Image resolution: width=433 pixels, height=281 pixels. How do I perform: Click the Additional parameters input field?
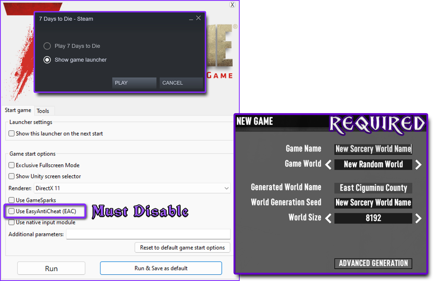148,234
